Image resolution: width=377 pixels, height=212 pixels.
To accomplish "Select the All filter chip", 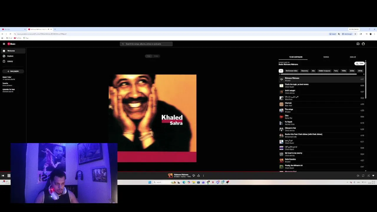I will pos(281,71).
